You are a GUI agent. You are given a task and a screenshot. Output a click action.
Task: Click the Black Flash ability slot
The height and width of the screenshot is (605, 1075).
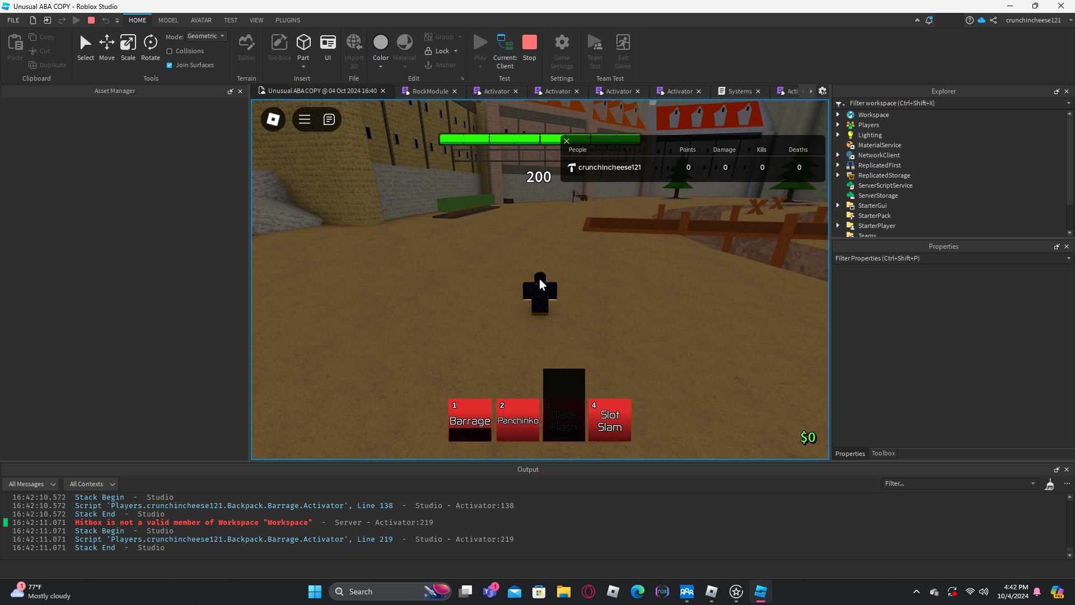point(564,420)
